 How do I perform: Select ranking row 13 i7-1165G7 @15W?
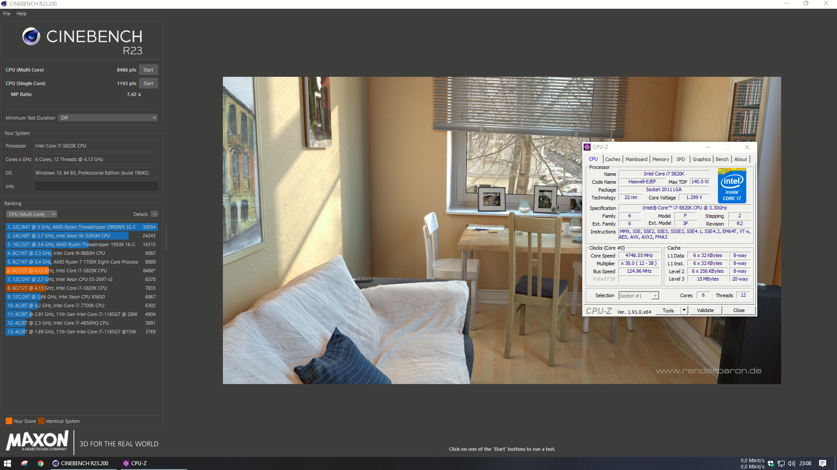[x=82, y=332]
